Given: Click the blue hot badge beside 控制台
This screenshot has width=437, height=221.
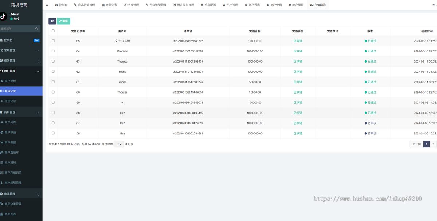Looking at the screenshot, I should tap(36, 40).
